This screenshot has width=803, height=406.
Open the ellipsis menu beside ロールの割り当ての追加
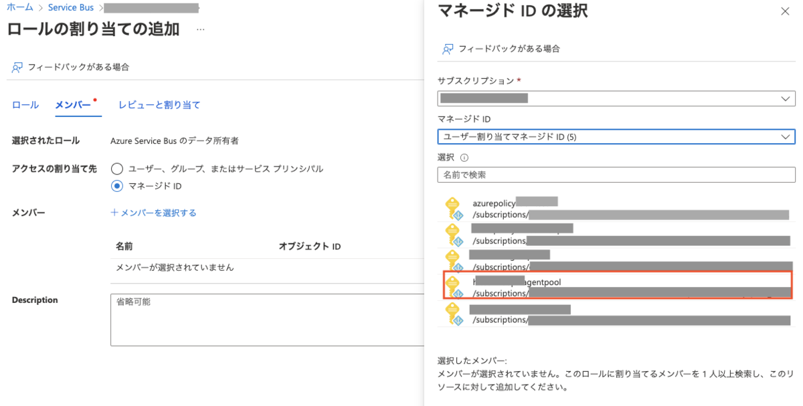tap(201, 30)
